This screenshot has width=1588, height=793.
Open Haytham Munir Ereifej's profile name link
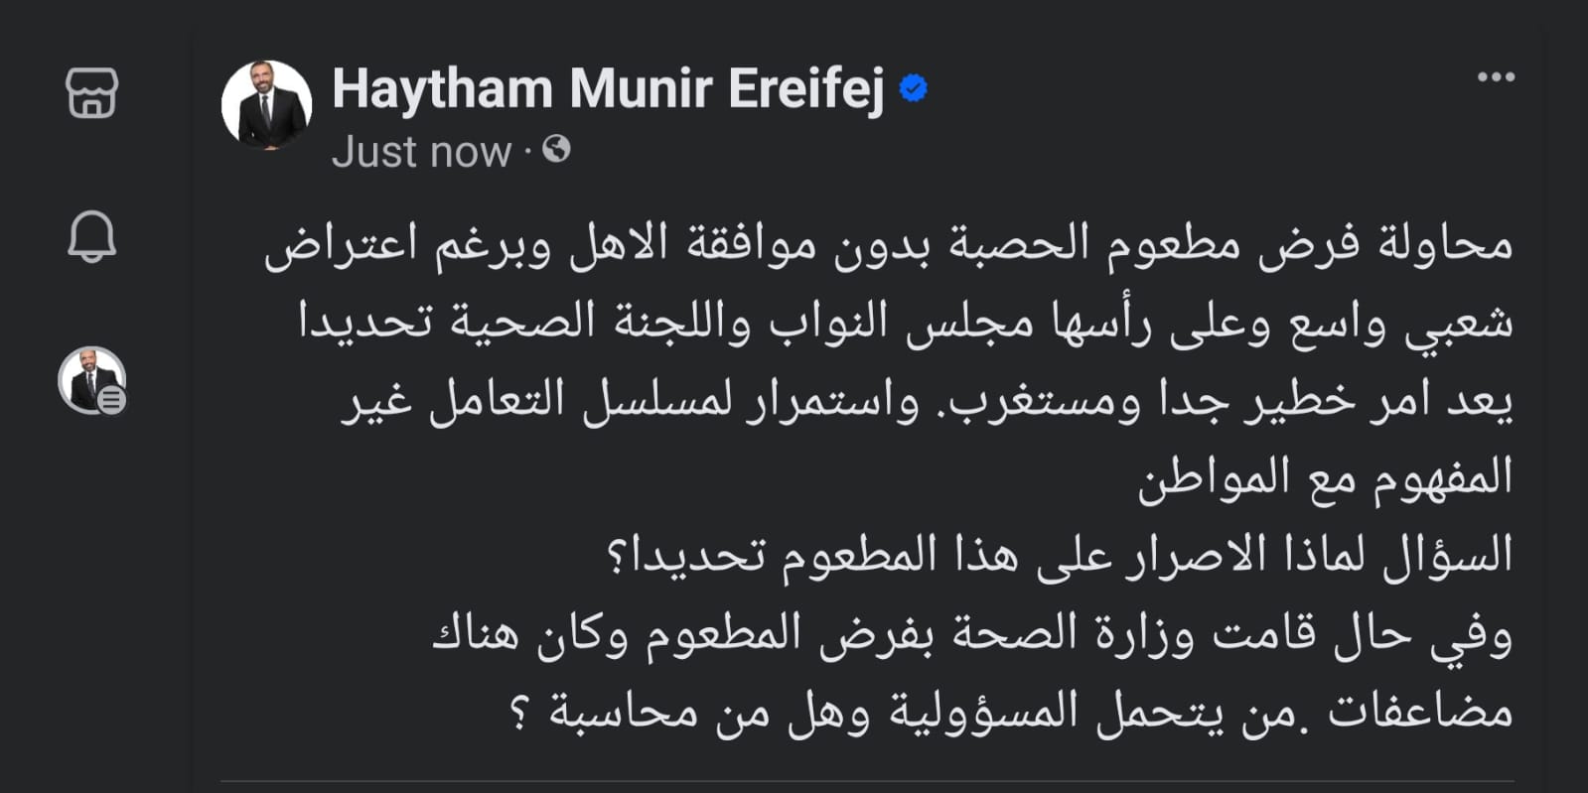[x=608, y=89]
